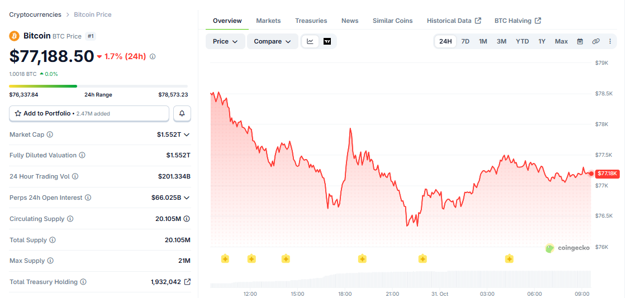Select the Max time range
Screen dimensions: 627x298
coord(562,41)
